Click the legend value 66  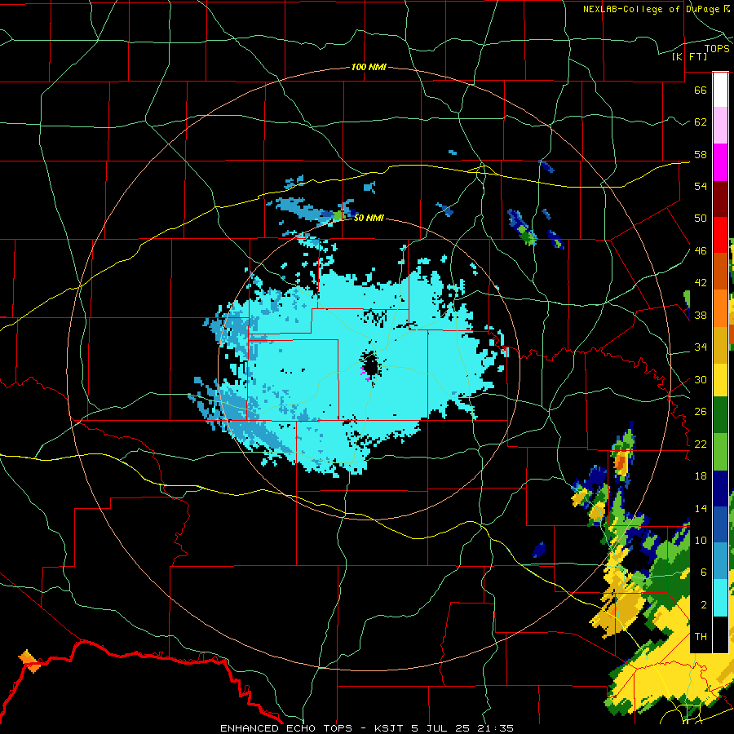tap(701, 90)
